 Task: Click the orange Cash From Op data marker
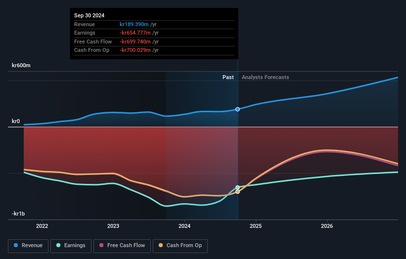(237, 192)
